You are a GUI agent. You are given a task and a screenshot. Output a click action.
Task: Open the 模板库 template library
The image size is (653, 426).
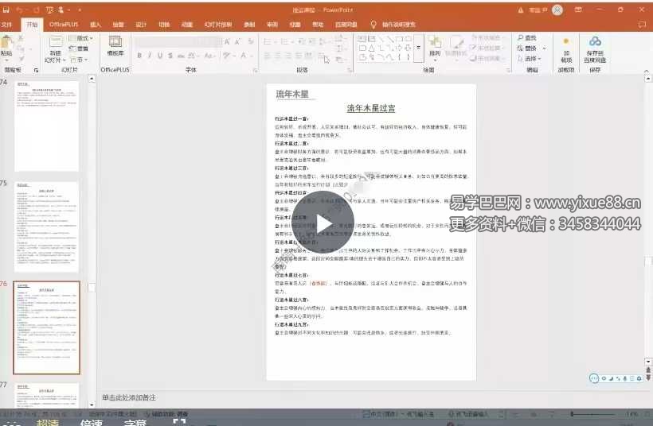pyautogui.click(x=115, y=46)
